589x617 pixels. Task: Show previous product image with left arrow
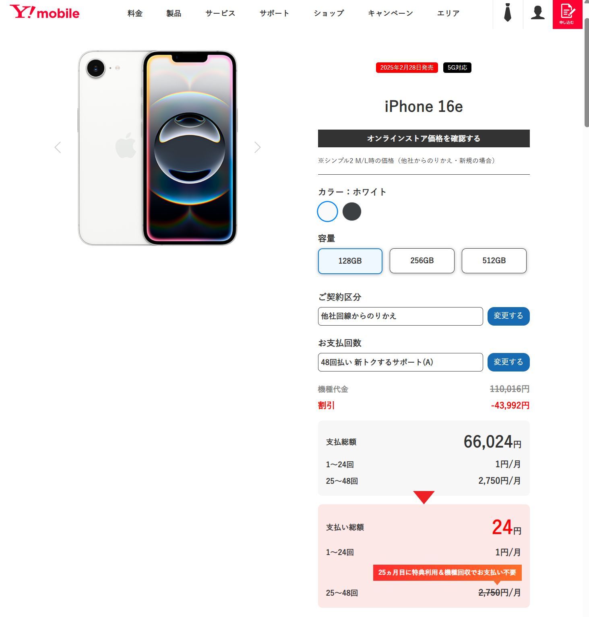[58, 147]
